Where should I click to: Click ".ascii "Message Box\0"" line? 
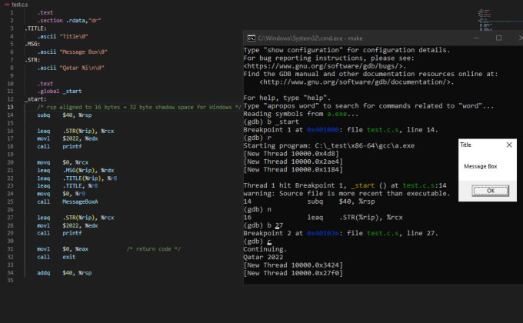(72, 52)
